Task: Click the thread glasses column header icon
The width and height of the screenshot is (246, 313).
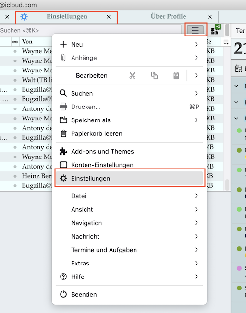Action: [15, 42]
